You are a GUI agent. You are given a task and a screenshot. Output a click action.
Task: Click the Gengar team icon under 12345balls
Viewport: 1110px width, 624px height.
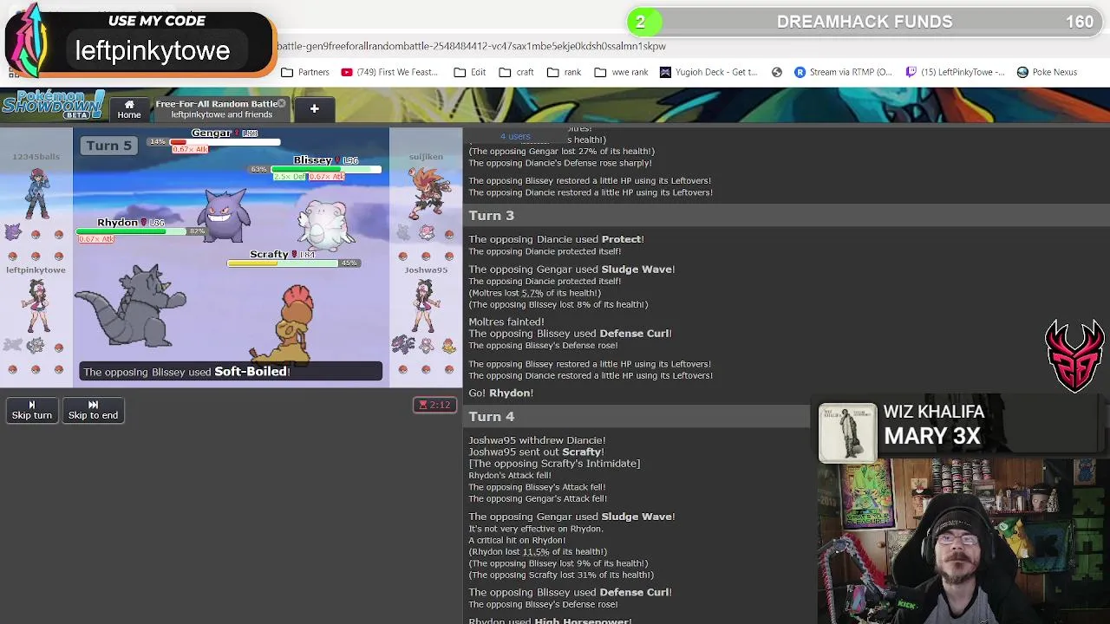[12, 232]
